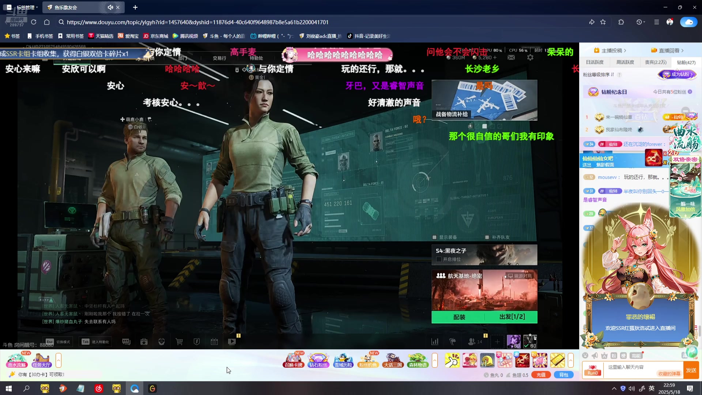Expand the left activity icons arrow
702x395 pixels.
pyautogui.click(x=58, y=360)
